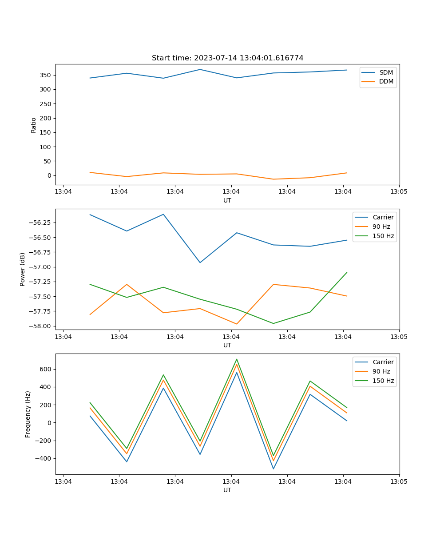Select the blue SDM legend line swatch

point(369,72)
